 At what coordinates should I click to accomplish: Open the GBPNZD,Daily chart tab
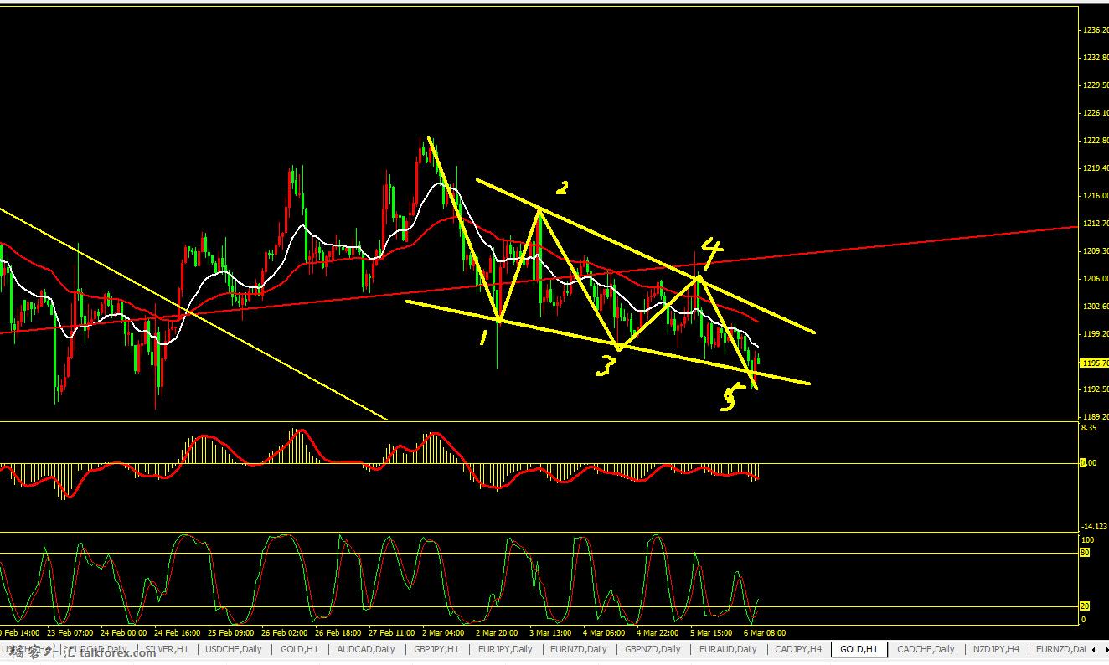(653, 649)
